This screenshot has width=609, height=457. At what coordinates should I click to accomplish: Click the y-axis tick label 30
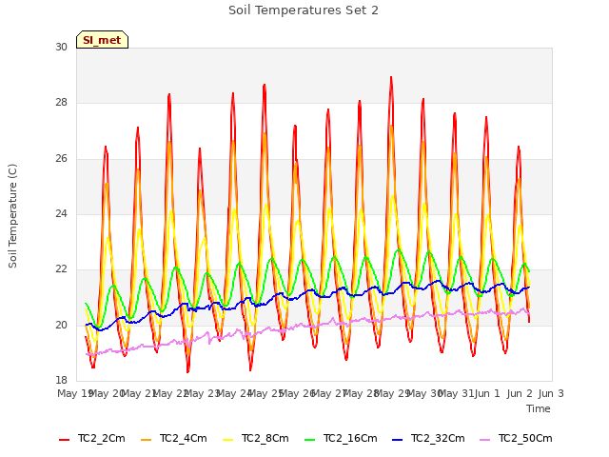tap(61, 47)
